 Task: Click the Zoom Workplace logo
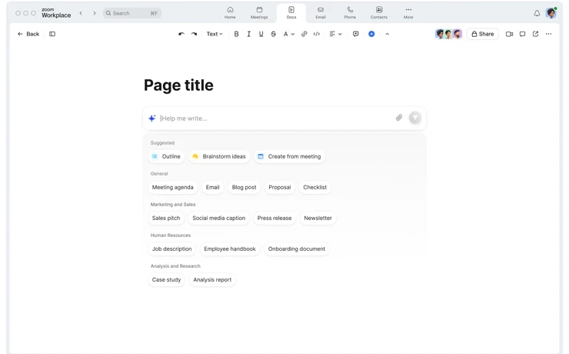(x=56, y=13)
